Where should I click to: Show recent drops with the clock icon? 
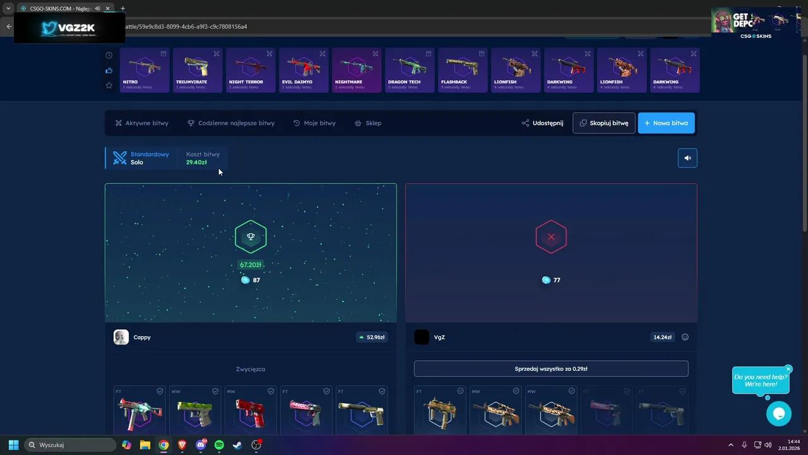pyautogui.click(x=109, y=56)
